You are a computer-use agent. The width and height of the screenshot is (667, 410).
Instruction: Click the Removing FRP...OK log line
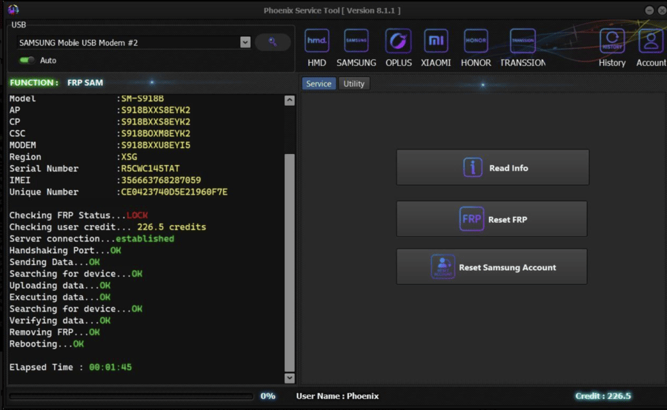(54, 332)
